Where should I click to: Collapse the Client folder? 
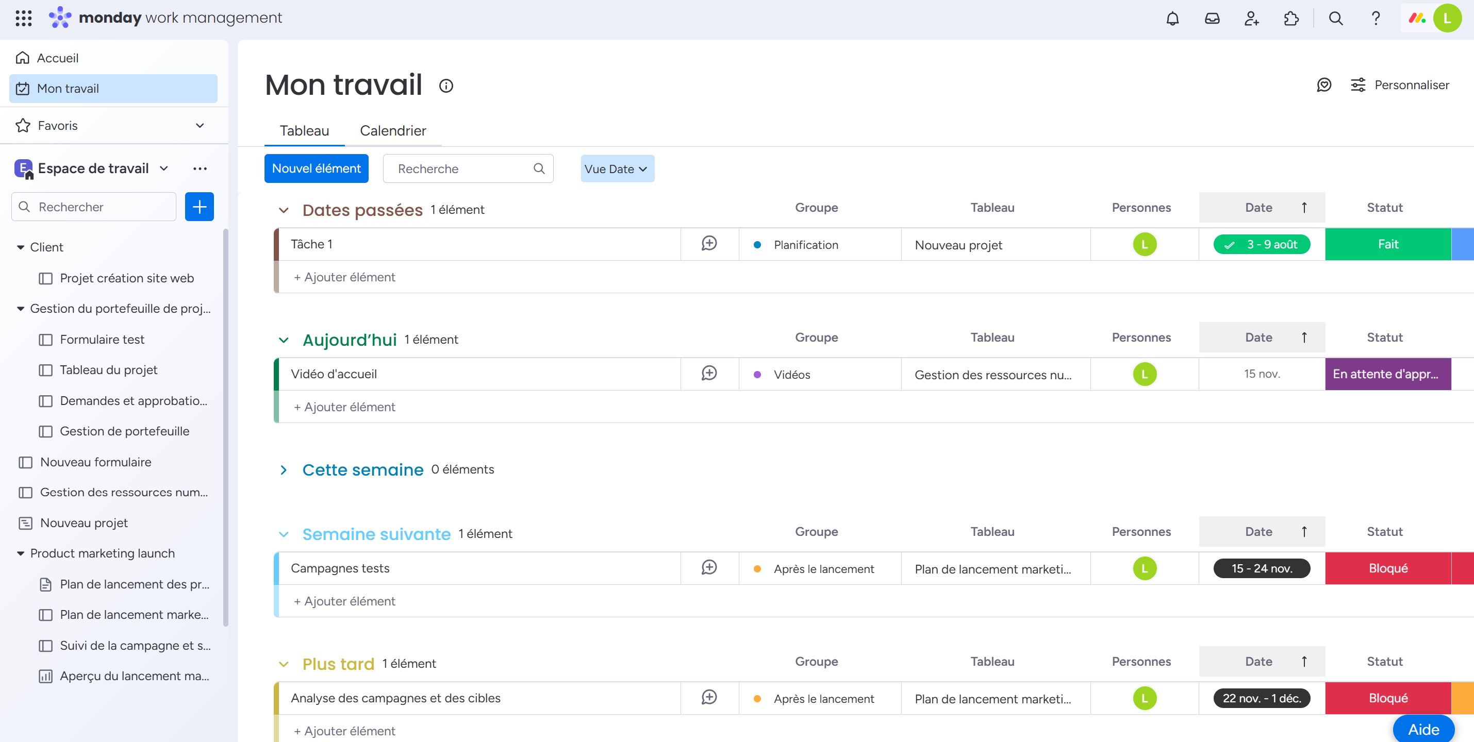click(21, 247)
